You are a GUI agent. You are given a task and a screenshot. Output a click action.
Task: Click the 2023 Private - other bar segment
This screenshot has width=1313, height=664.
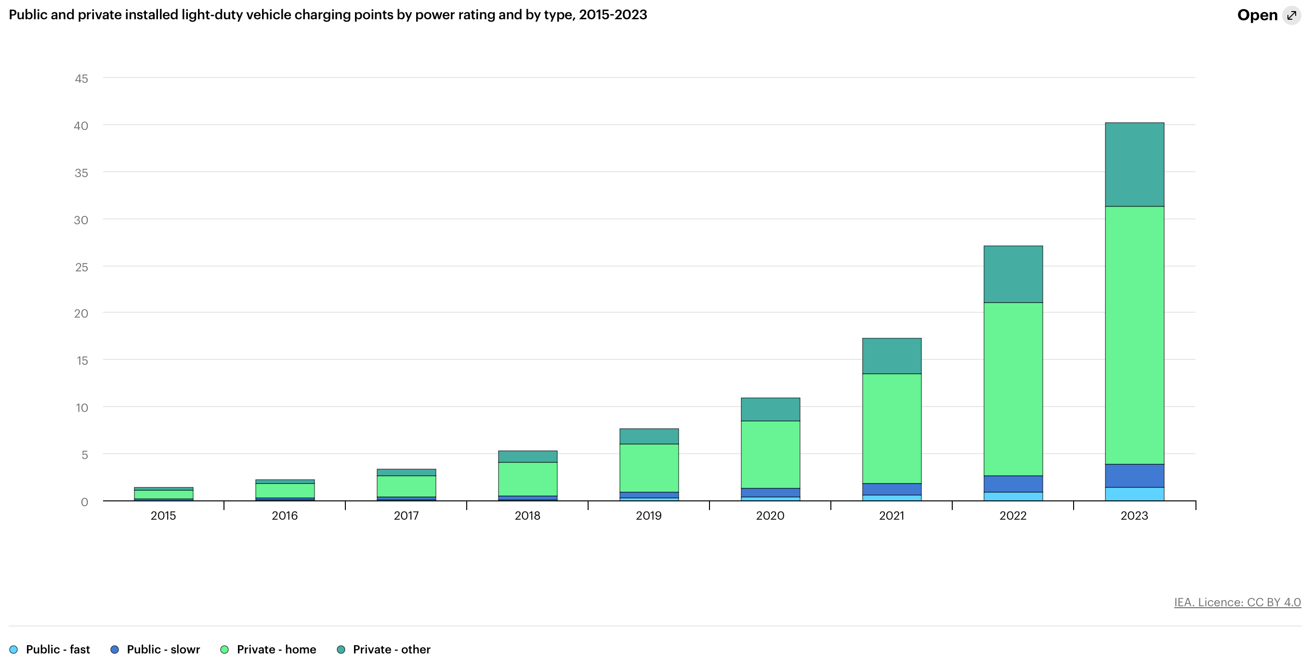[x=1134, y=164]
